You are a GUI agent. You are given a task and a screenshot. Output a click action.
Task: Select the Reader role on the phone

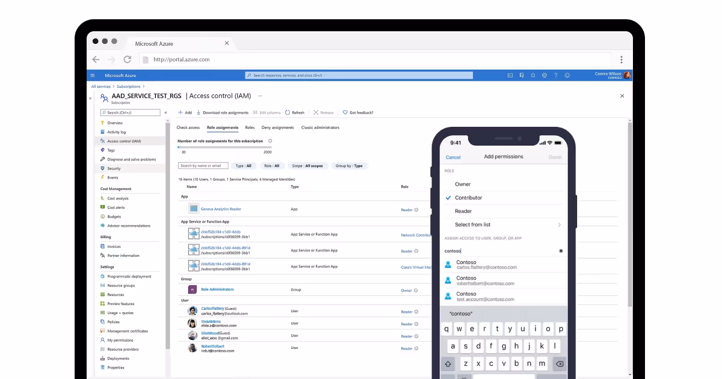coord(504,211)
